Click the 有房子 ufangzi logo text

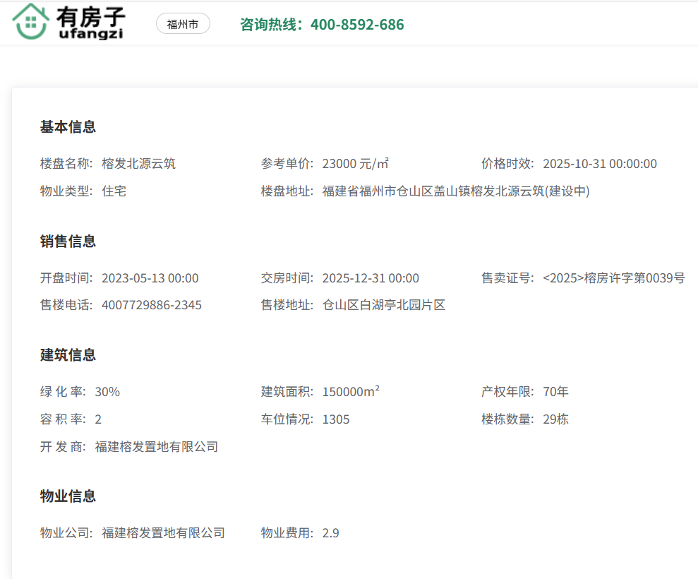click(91, 23)
